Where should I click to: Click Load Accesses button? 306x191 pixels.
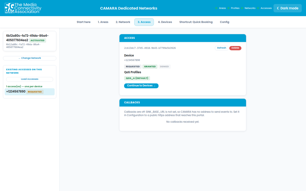pos(30,79)
